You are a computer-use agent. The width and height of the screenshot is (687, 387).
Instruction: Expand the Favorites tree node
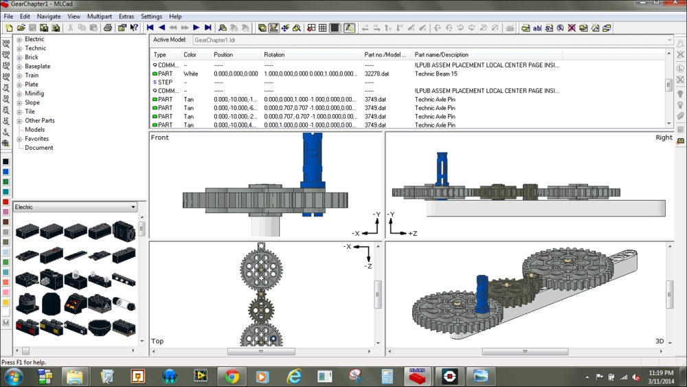click(19, 139)
